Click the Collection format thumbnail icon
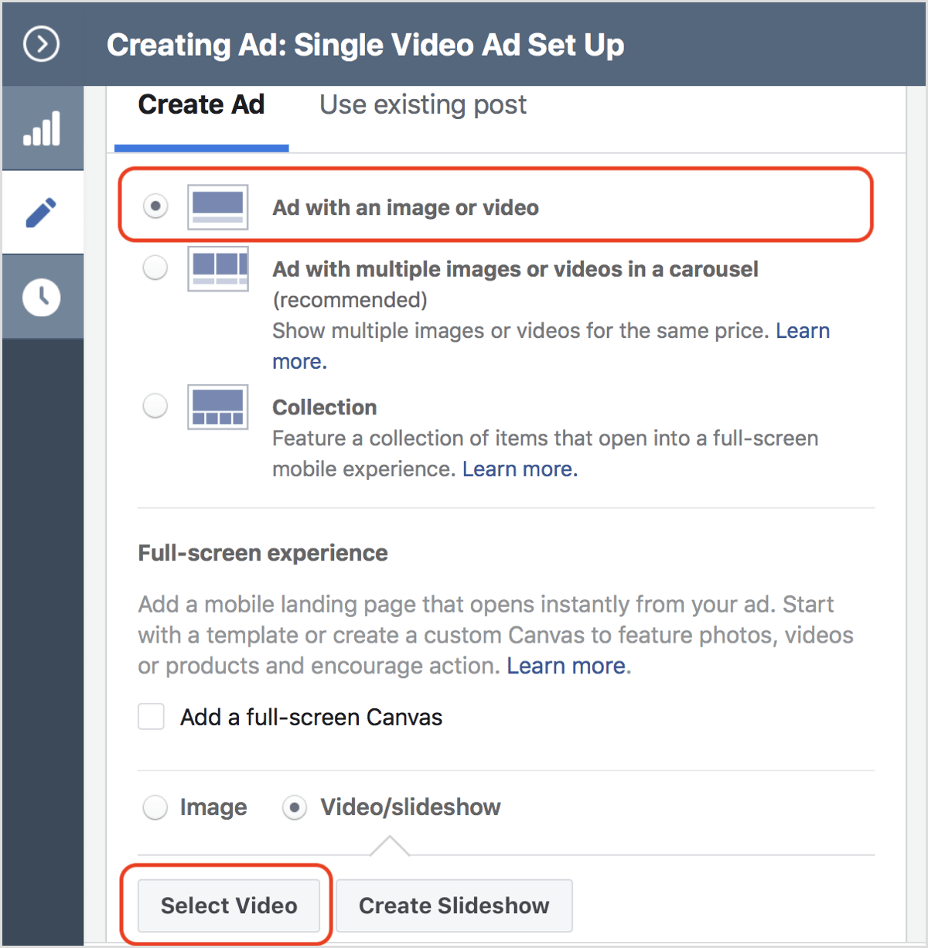The image size is (928, 948). (217, 407)
